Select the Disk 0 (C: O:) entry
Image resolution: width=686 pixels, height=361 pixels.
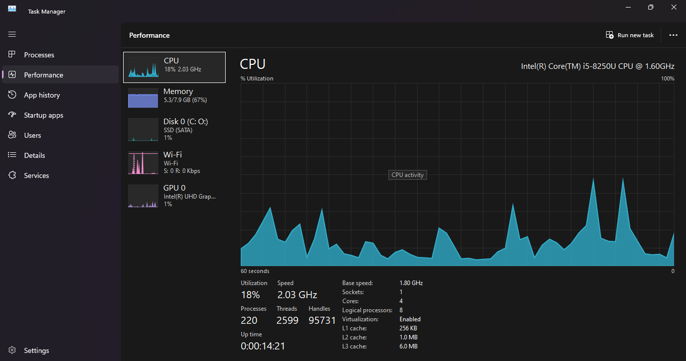174,129
